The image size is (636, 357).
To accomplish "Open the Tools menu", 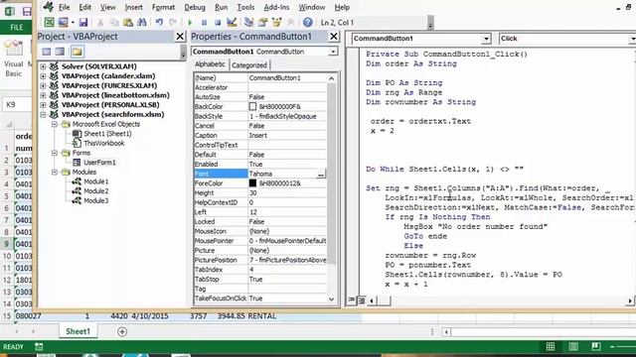I will pos(245,7).
